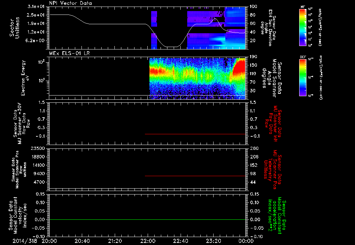Click the '206' telemetry tick label
The image size is (355, 245).
pyautogui.click(x=254, y=157)
